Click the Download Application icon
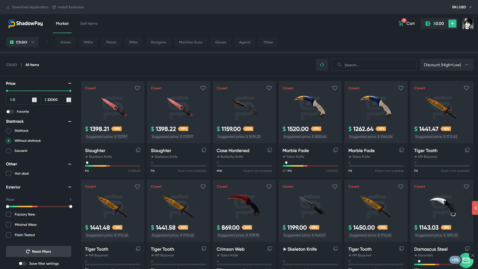Screen dimensions: 478x269 8,7
